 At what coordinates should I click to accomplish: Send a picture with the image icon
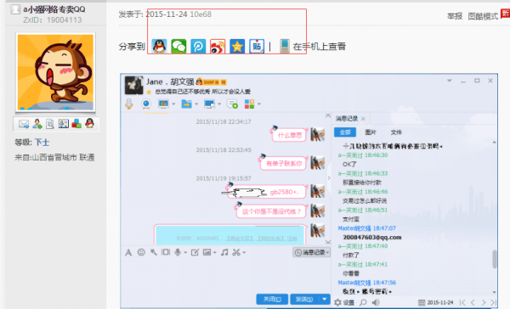[207, 252]
